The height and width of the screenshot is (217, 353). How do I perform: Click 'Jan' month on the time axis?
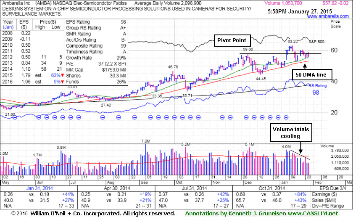[285, 182]
